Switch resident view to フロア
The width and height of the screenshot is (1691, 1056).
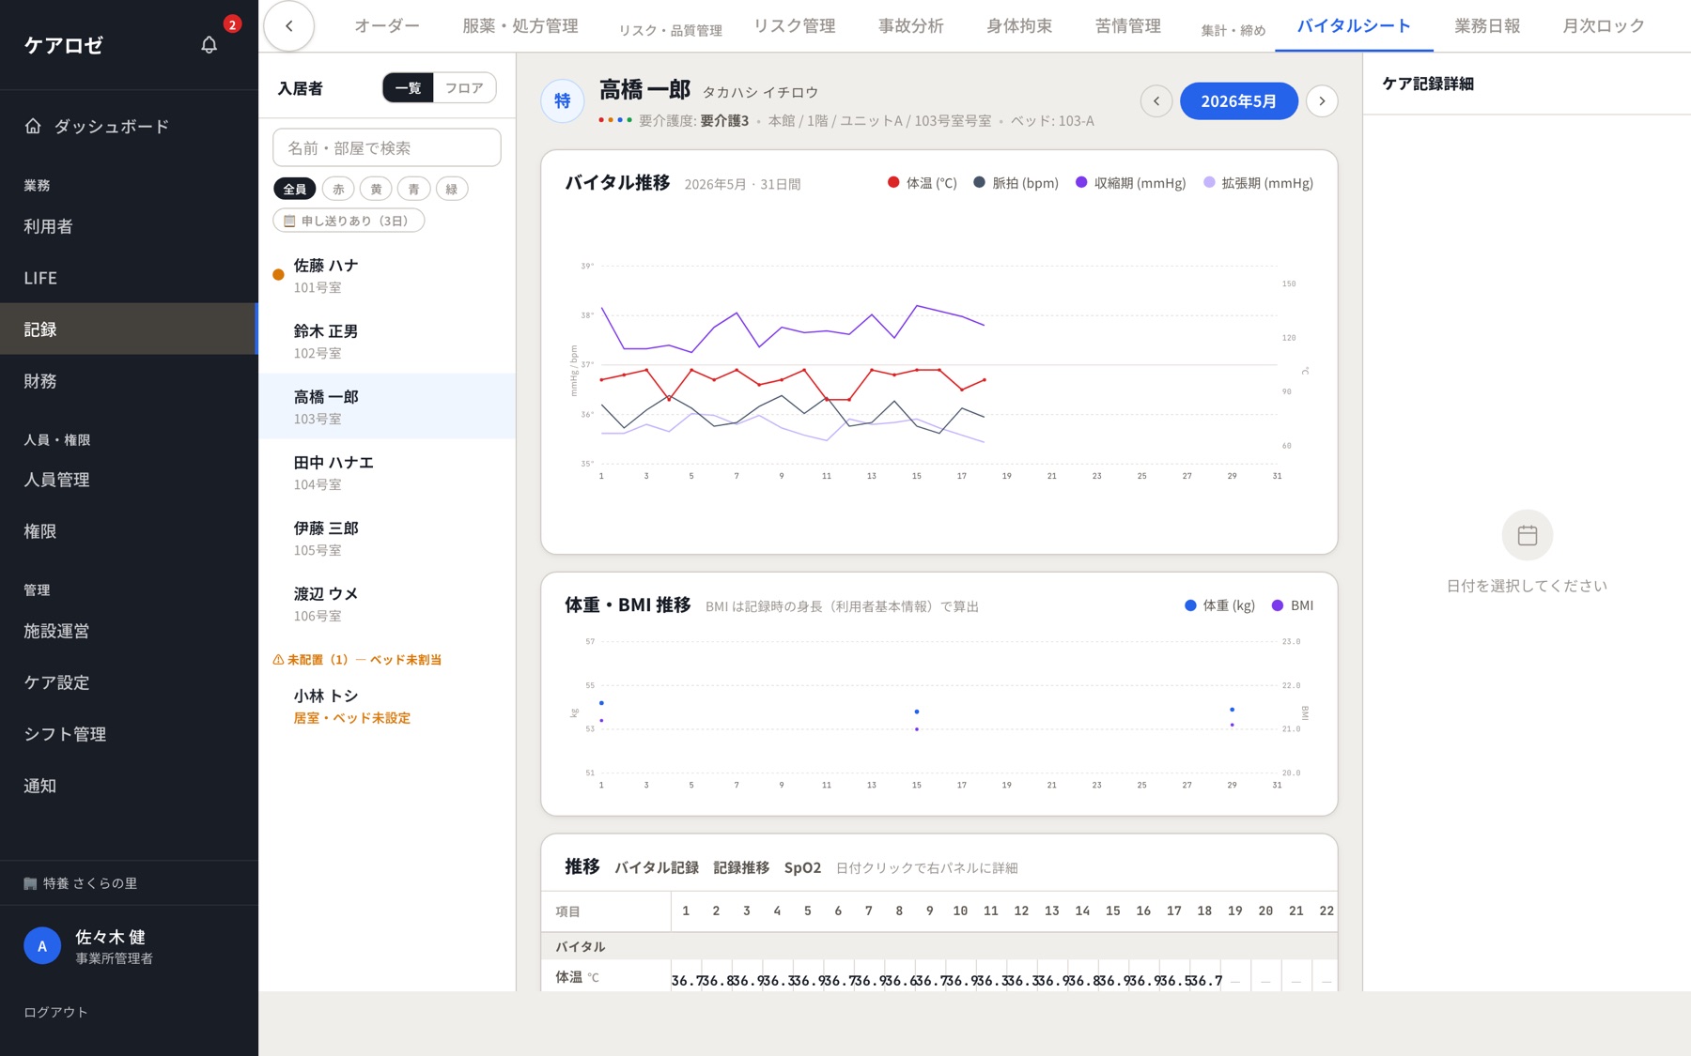464,88
